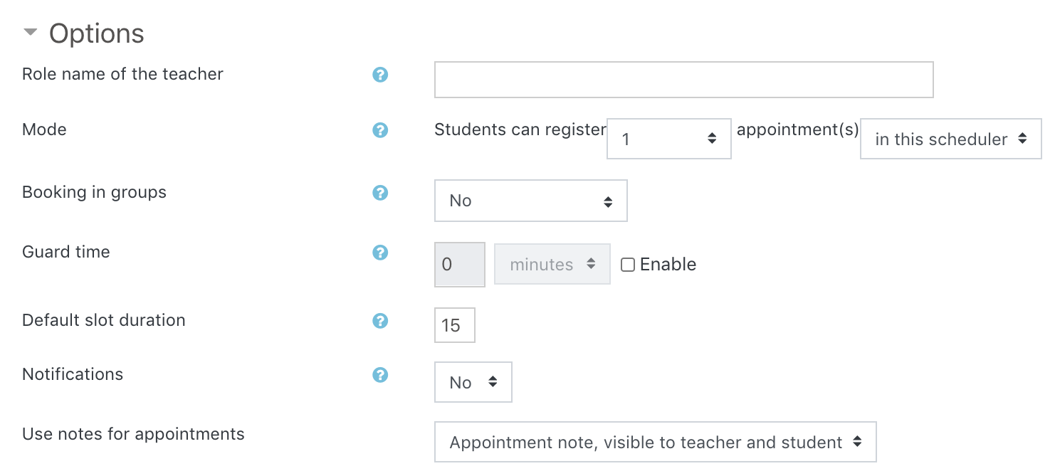Viewport: 1055px width, 471px height.
Task: Click the Options section heading
Action: (x=96, y=33)
